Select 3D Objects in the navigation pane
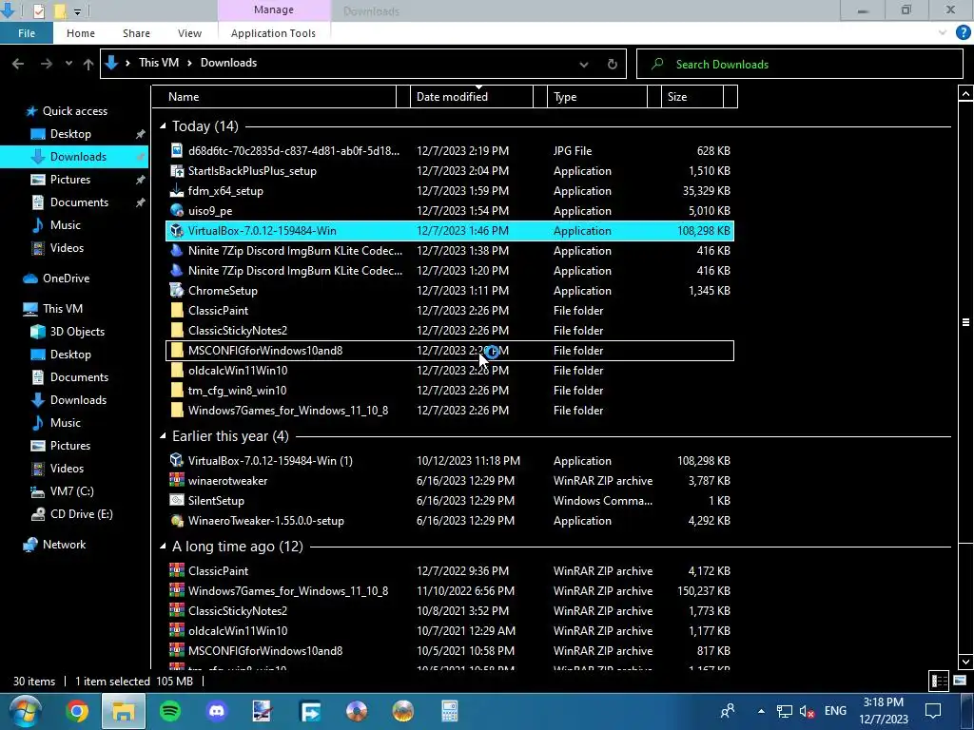Viewport: 974px width, 730px height. click(x=77, y=332)
